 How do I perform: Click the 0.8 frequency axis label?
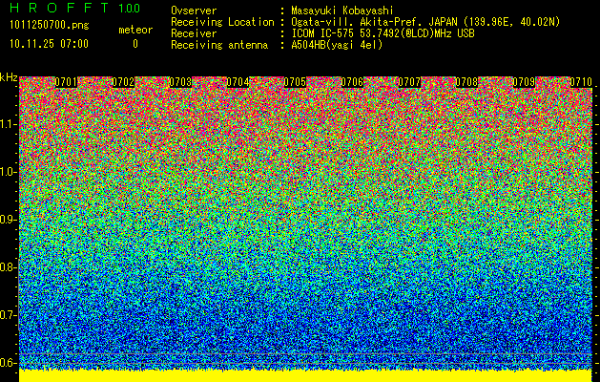click(x=9, y=267)
